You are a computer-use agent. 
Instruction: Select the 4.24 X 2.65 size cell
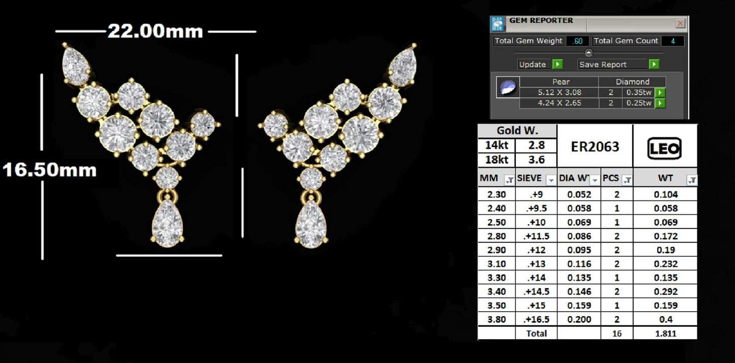click(x=560, y=103)
